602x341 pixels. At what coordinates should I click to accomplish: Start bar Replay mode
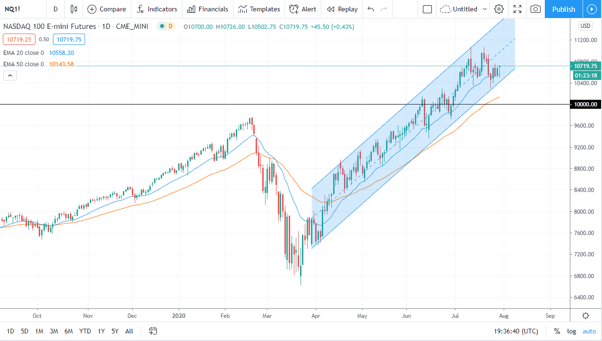click(342, 9)
